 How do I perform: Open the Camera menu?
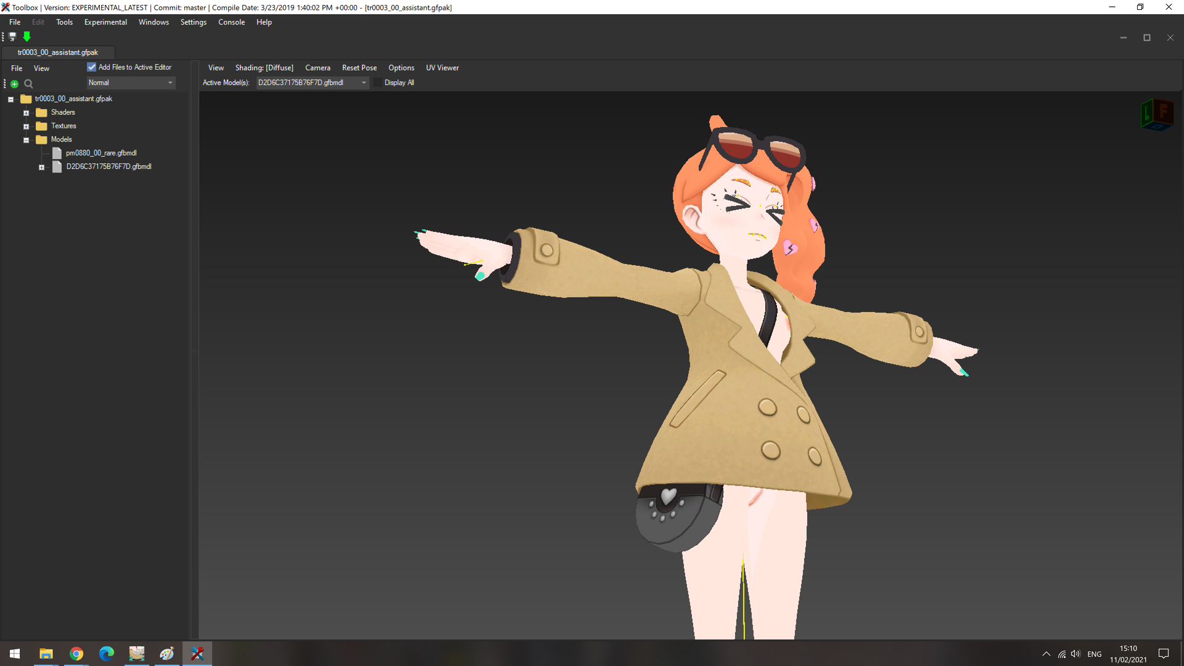(x=318, y=68)
